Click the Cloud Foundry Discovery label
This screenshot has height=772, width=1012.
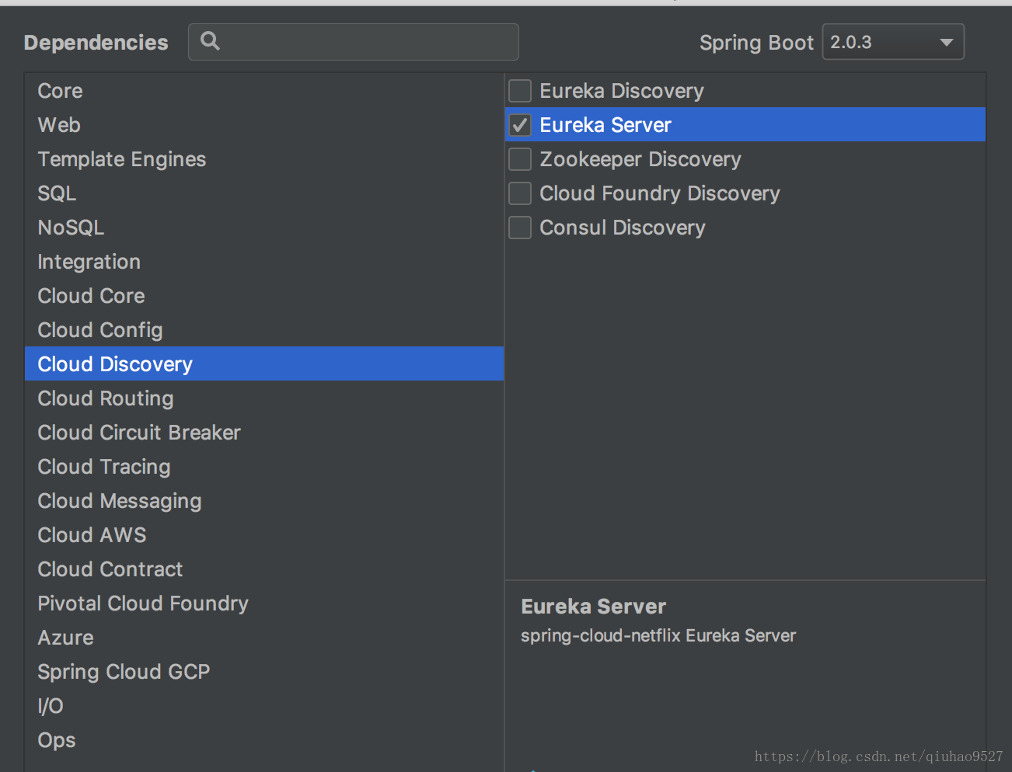tap(660, 193)
